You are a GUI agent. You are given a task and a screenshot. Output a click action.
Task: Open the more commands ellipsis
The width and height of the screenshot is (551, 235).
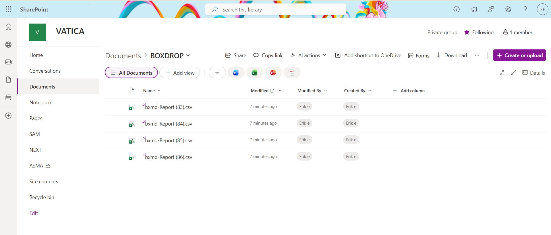pos(477,55)
